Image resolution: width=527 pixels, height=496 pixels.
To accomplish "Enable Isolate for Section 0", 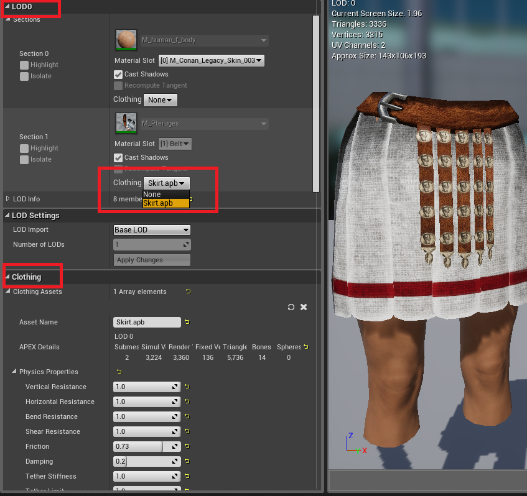I will [x=24, y=76].
